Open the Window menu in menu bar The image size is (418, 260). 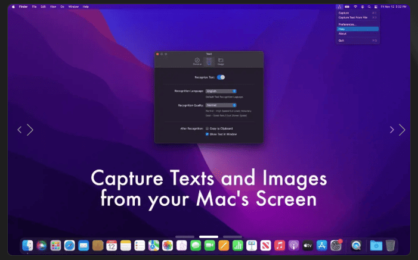pos(73,7)
